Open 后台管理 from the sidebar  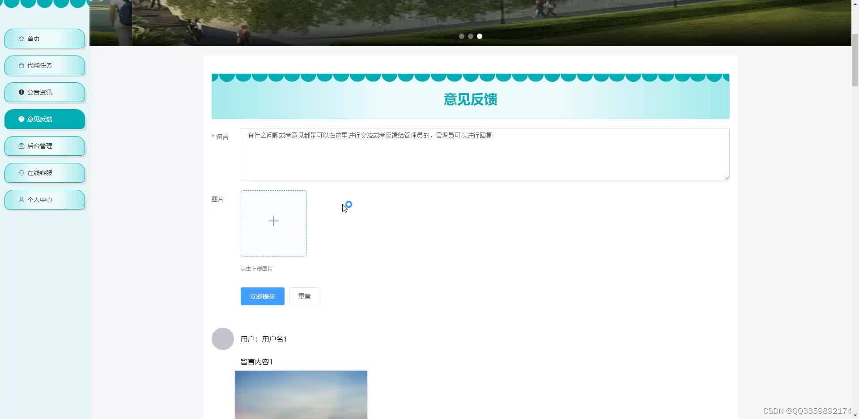pyautogui.click(x=45, y=146)
